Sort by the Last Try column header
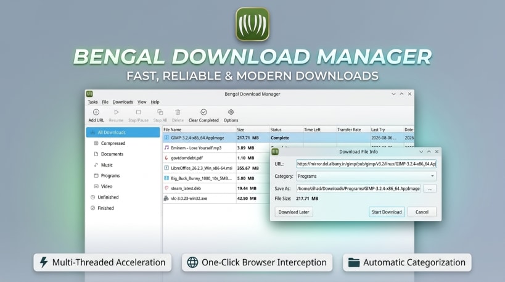This screenshot has width=505, height=282. tap(387, 130)
